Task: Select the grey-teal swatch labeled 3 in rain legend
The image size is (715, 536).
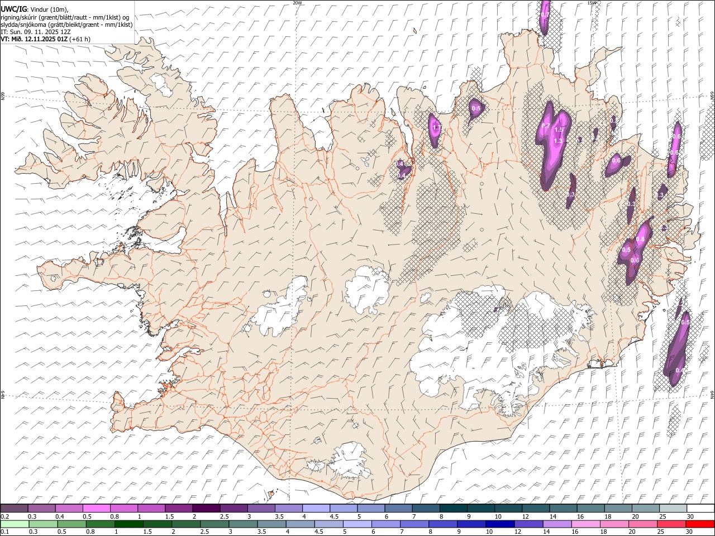Action: [x=243, y=524]
